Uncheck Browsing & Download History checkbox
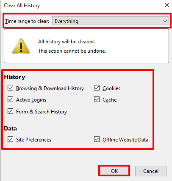The width and height of the screenshot is (172, 181). (x=11, y=88)
